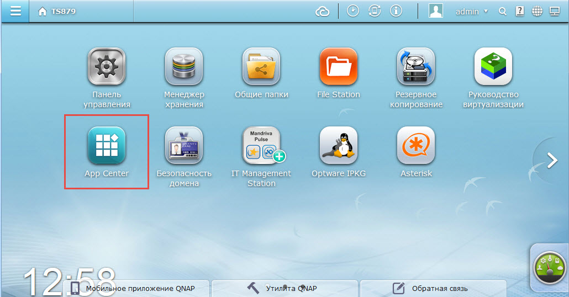This screenshot has width=569, height=297.
Task: Open the search magnifier icon
Action: point(503,12)
